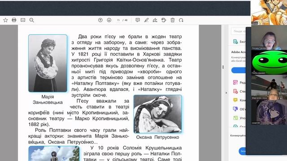Select the highlight text pen tool
The width and height of the screenshot is (287, 161).
click(x=146, y=20)
